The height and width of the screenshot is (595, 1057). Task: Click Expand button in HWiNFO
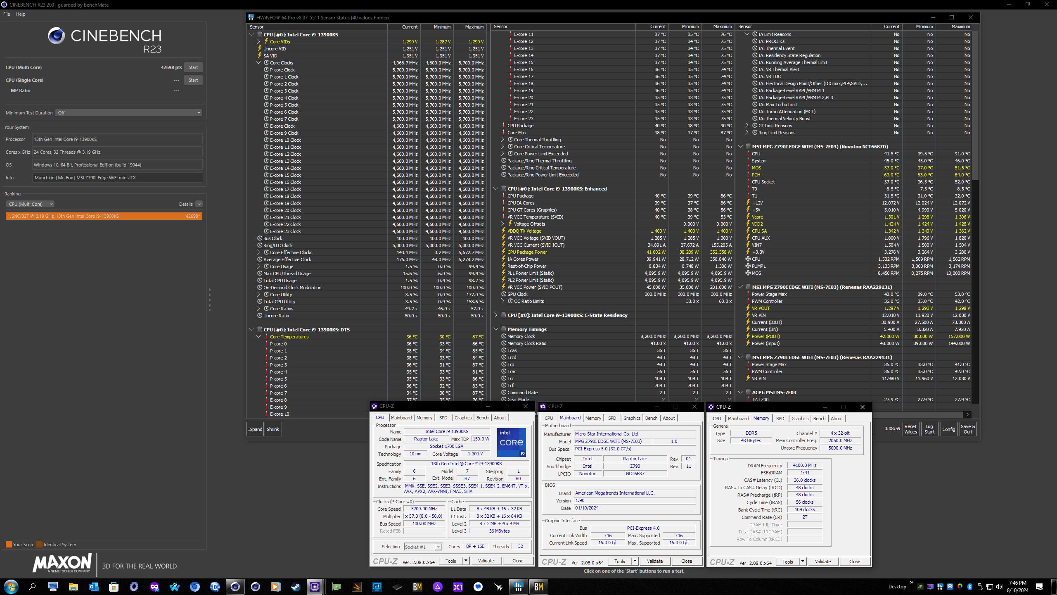255,429
